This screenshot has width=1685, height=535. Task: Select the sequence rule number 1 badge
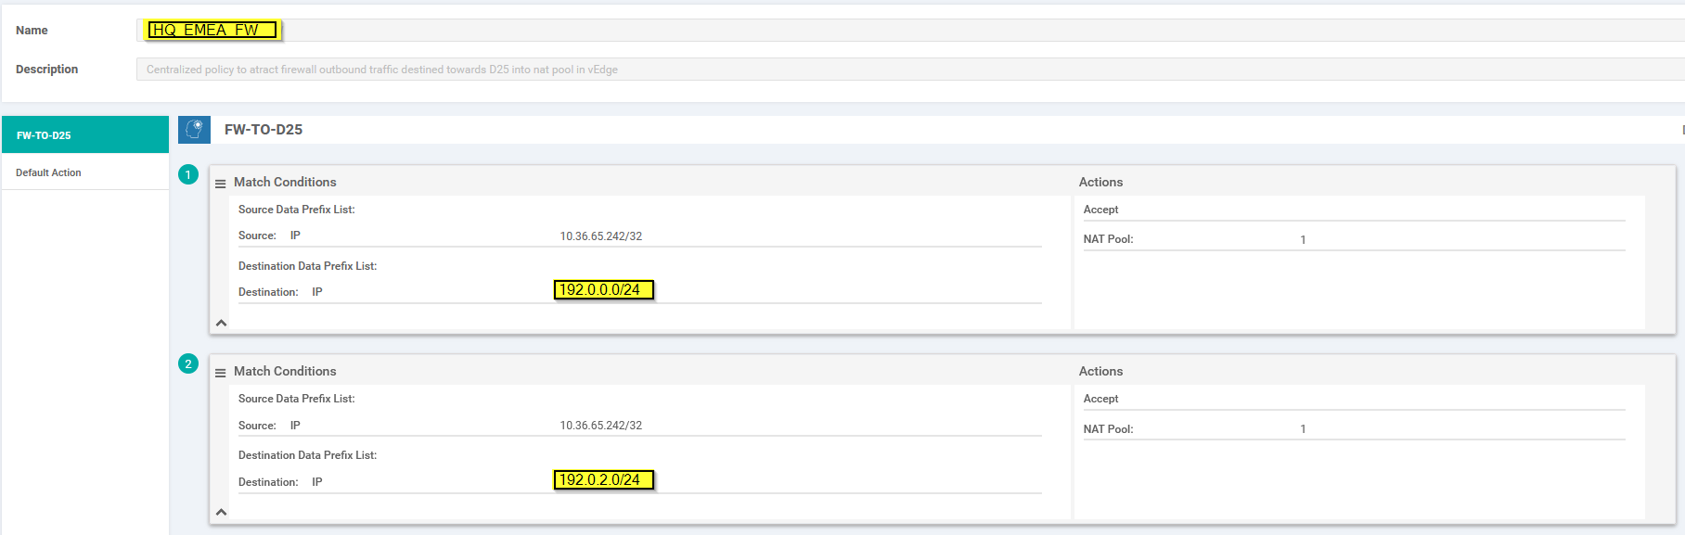[x=188, y=174]
